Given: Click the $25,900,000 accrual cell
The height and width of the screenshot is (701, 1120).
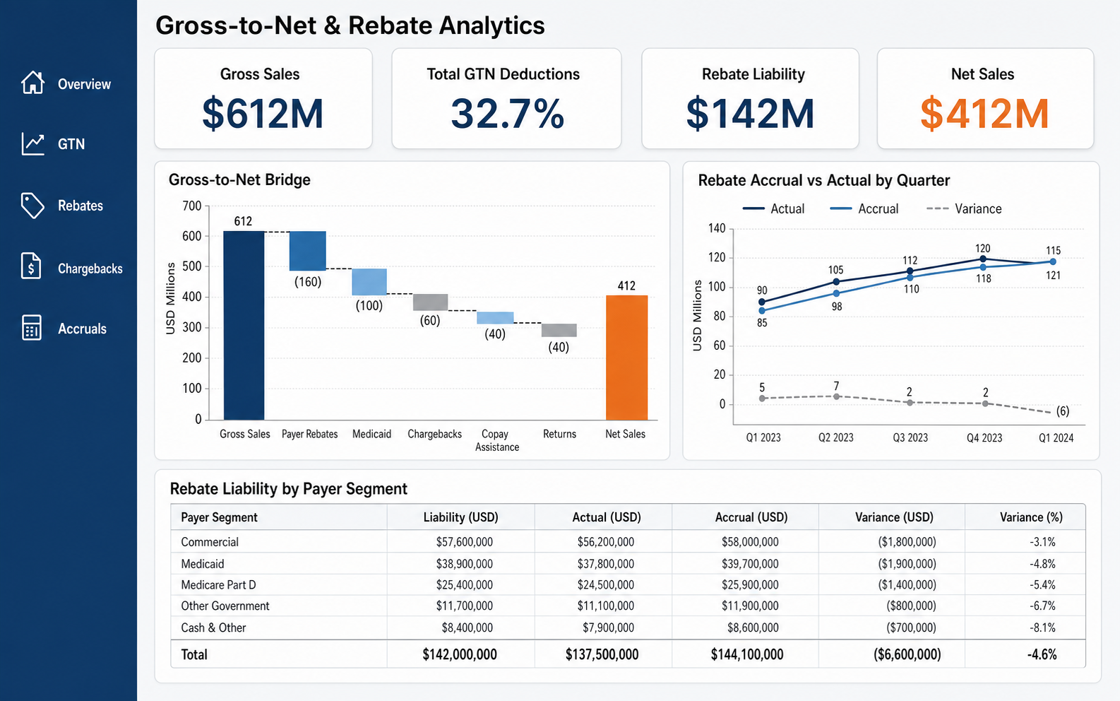Looking at the screenshot, I should point(750,585).
